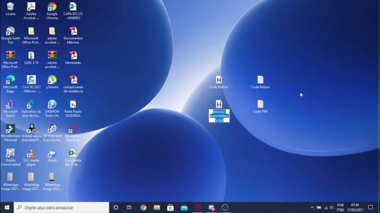Image resolution: width=380 pixels, height=213 pixels.
Task: Open Task View on the taskbar
Action: 129,208
